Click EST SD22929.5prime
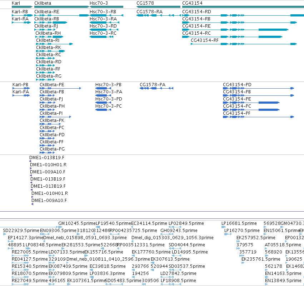Viewport: 304px width, 286px height. point(21,231)
